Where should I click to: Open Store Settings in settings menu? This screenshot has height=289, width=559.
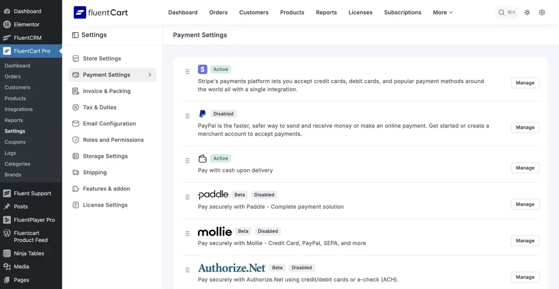(x=112, y=58)
